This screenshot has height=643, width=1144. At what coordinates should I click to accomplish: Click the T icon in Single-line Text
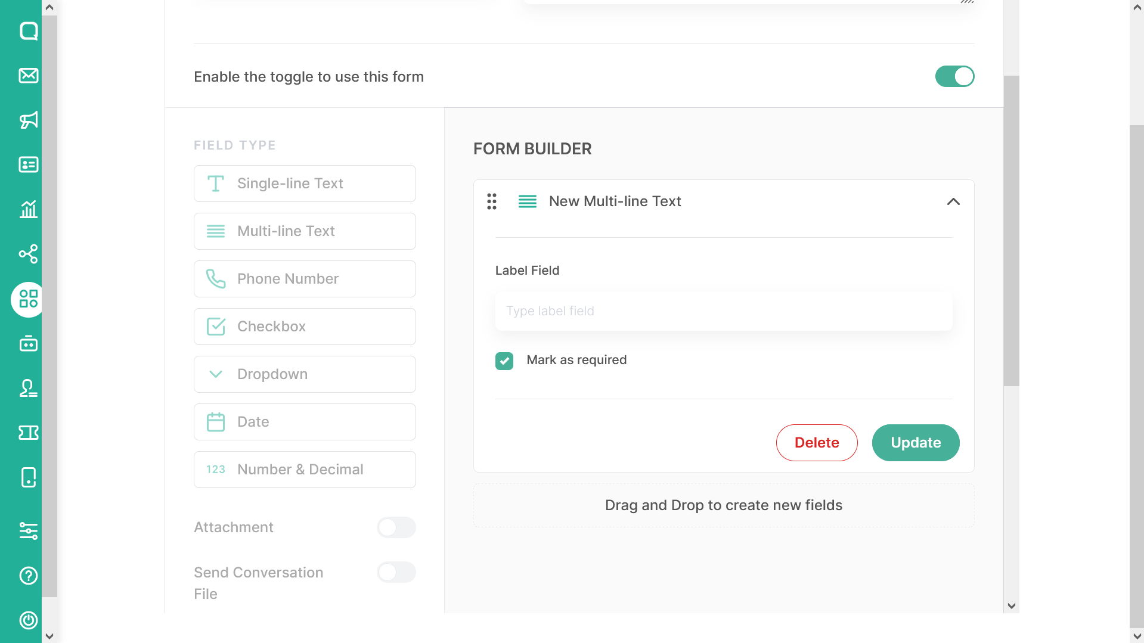216,184
